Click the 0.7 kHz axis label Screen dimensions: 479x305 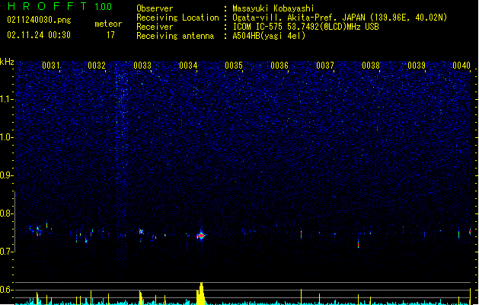[x=7, y=252]
